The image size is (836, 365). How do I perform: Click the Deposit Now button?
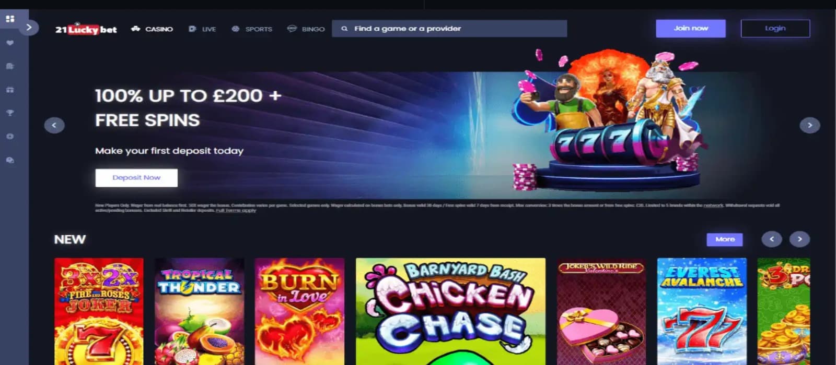pos(136,178)
